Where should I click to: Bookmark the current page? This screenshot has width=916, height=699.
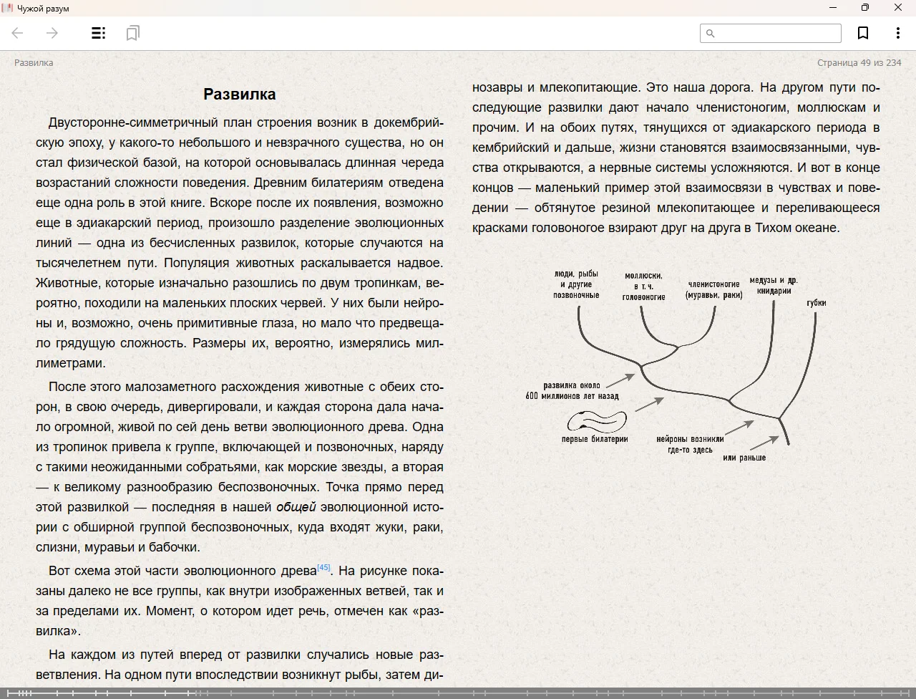(x=863, y=33)
